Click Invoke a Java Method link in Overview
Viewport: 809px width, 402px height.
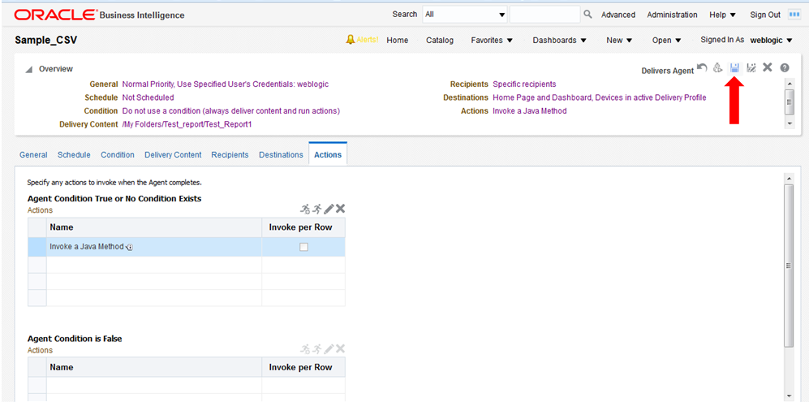pyautogui.click(x=530, y=110)
